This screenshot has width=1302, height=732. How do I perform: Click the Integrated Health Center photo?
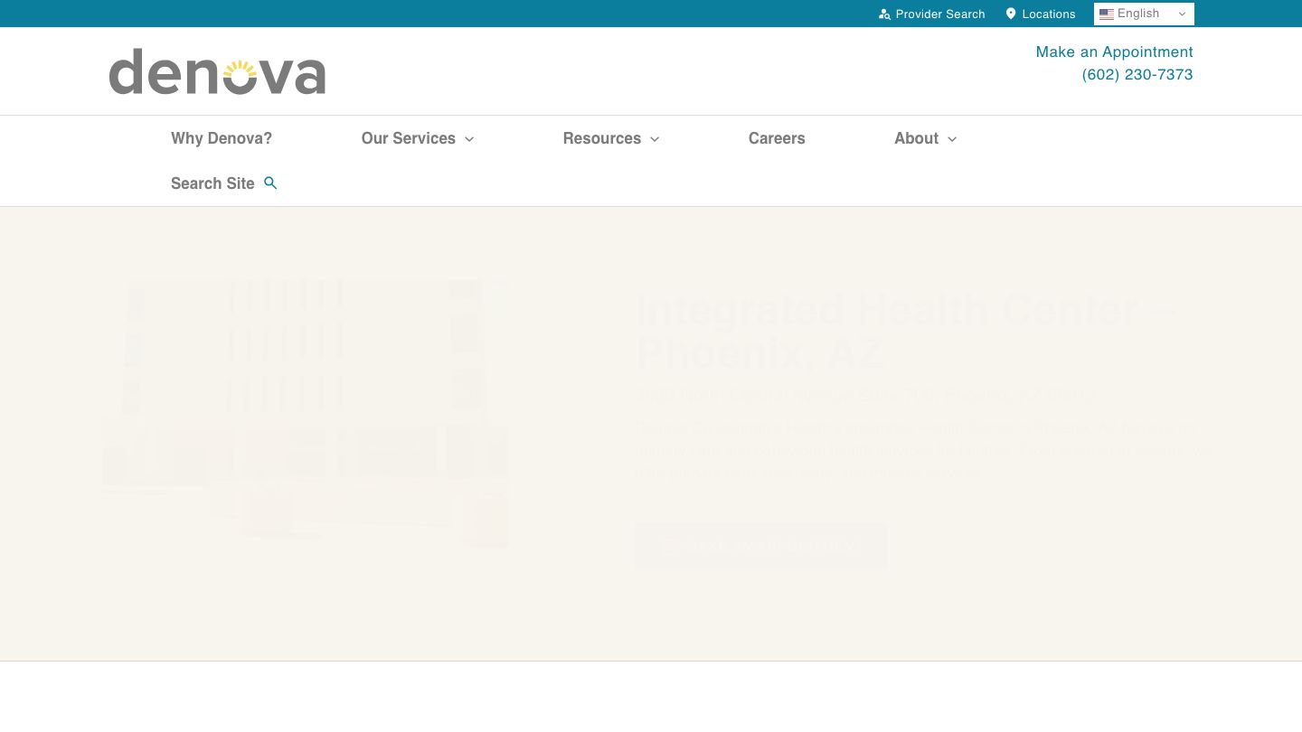305,412
